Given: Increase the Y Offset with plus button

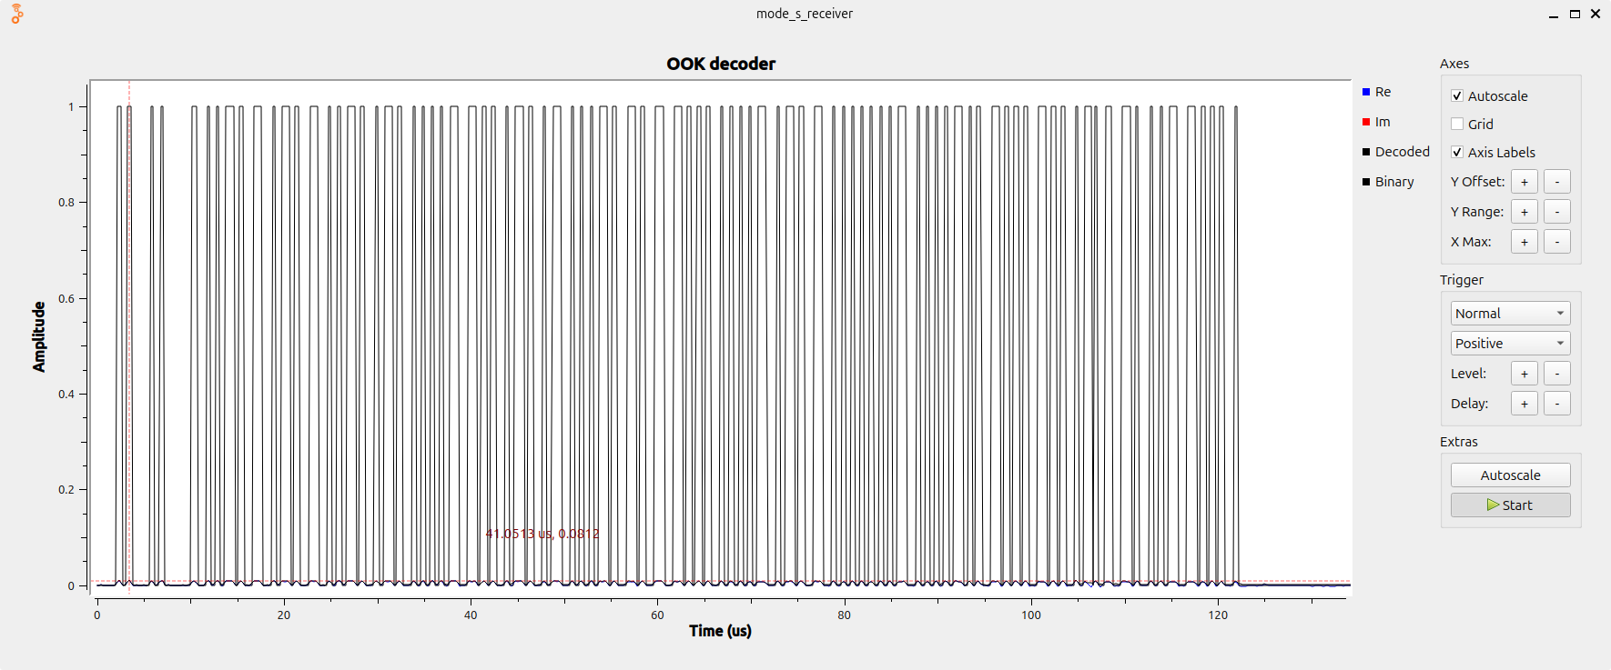Looking at the screenshot, I should pos(1524,182).
